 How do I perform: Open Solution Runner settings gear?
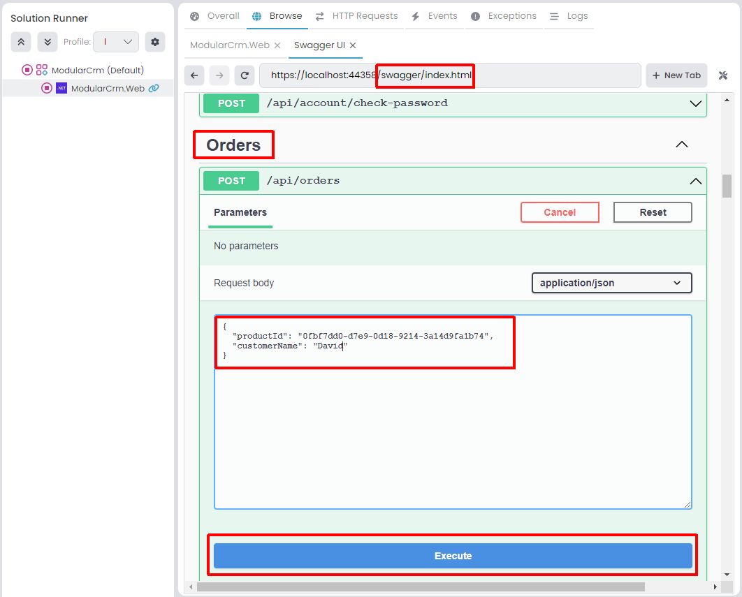click(155, 42)
